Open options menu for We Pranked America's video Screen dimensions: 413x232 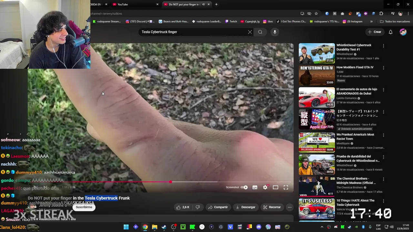point(383,135)
